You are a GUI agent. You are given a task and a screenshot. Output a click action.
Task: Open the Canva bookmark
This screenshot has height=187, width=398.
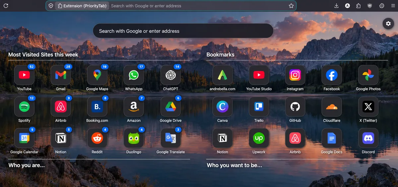click(222, 107)
